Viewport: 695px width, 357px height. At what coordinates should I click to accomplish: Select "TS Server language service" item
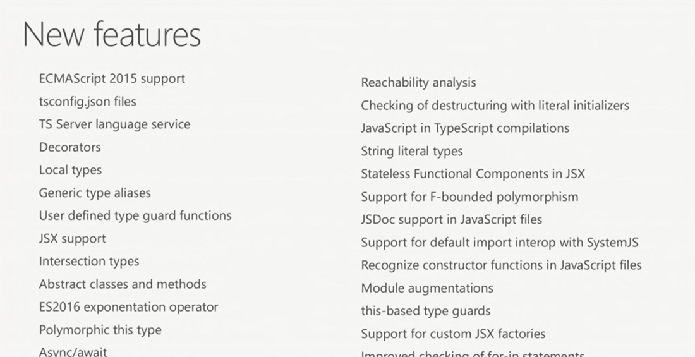pyautogui.click(x=114, y=124)
